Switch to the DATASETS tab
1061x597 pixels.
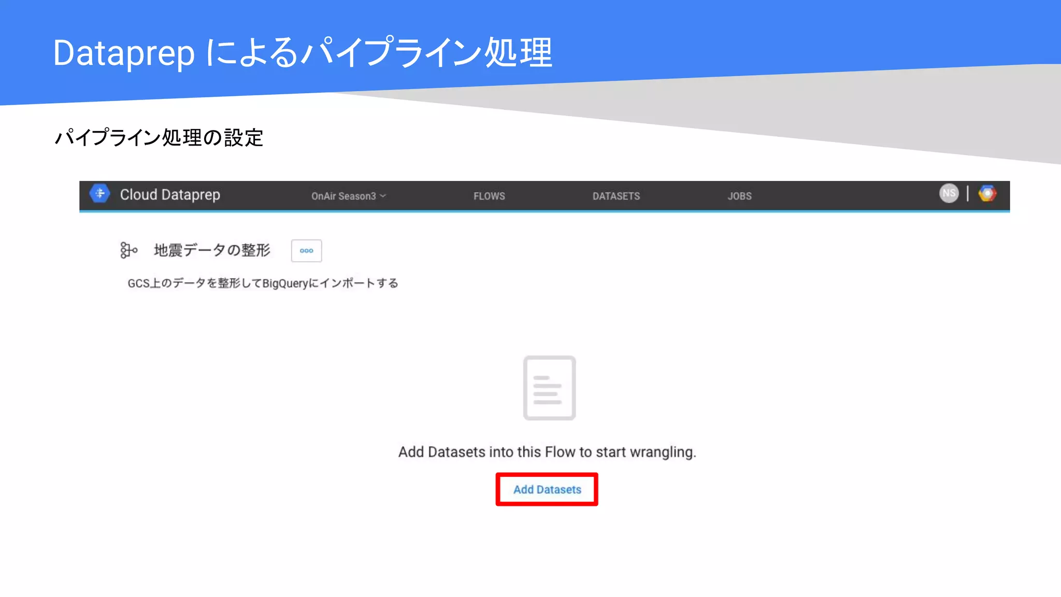616,196
